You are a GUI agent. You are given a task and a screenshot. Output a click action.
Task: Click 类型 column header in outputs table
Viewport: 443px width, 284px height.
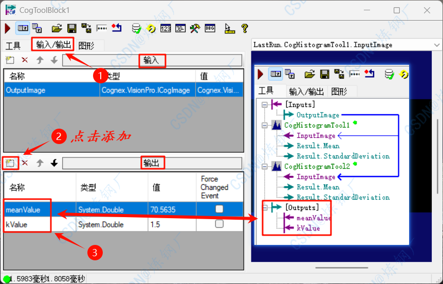click(112, 187)
